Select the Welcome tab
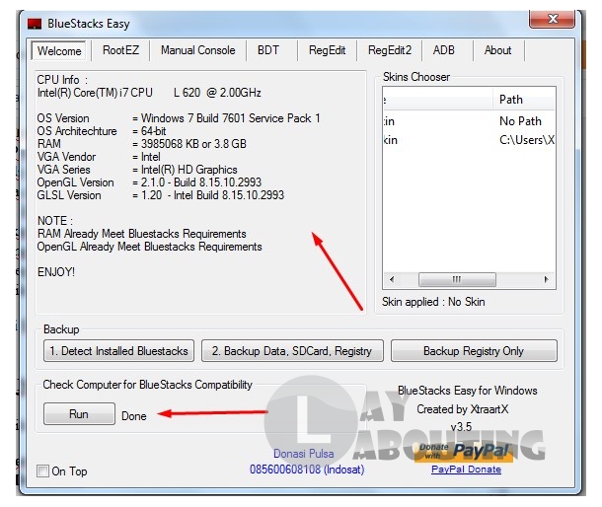Viewport: 602px width, 507px height. tap(59, 51)
